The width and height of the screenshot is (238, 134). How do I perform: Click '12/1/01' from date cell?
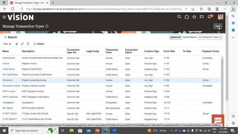(x=167, y=103)
